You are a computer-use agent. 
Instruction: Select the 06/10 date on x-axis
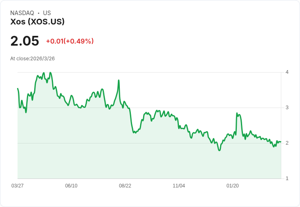pyautogui.click(x=71, y=186)
